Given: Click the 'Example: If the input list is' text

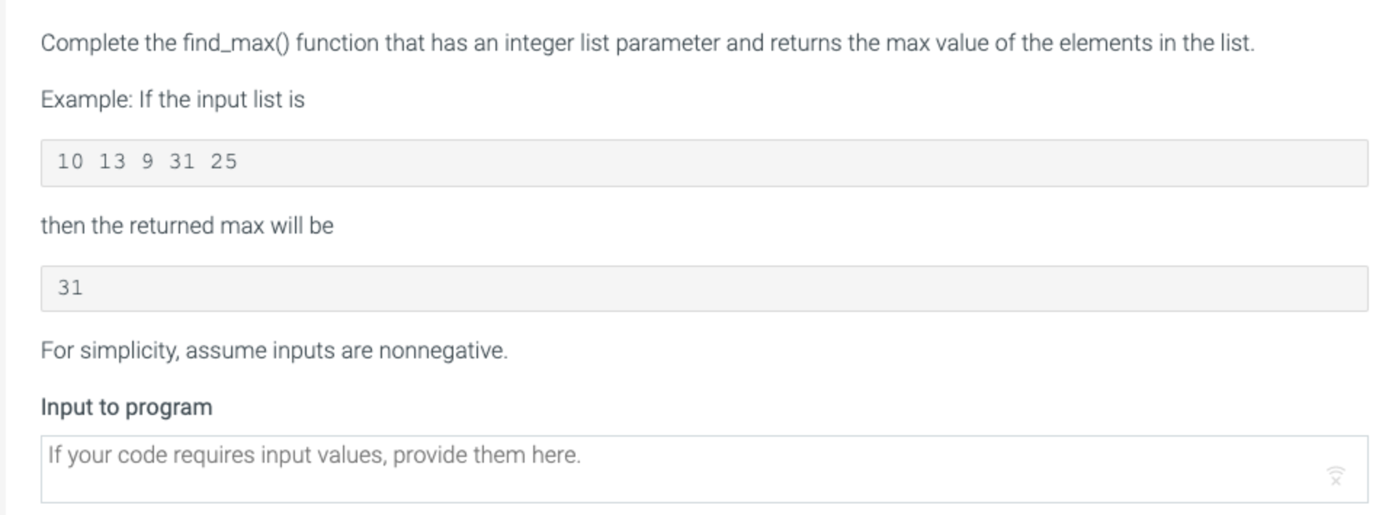Looking at the screenshot, I should (x=173, y=99).
